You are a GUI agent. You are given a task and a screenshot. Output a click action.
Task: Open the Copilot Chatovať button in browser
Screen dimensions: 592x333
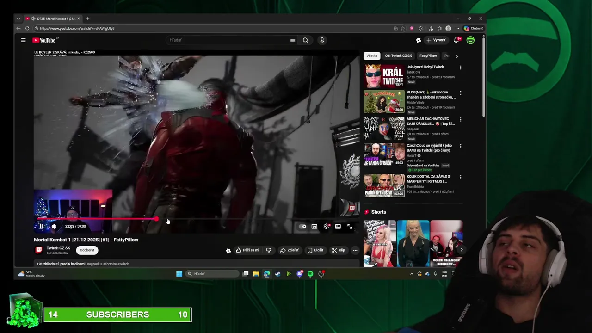(474, 28)
